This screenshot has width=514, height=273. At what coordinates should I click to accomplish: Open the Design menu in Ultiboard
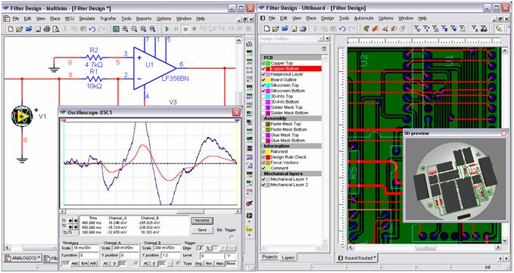click(327, 18)
